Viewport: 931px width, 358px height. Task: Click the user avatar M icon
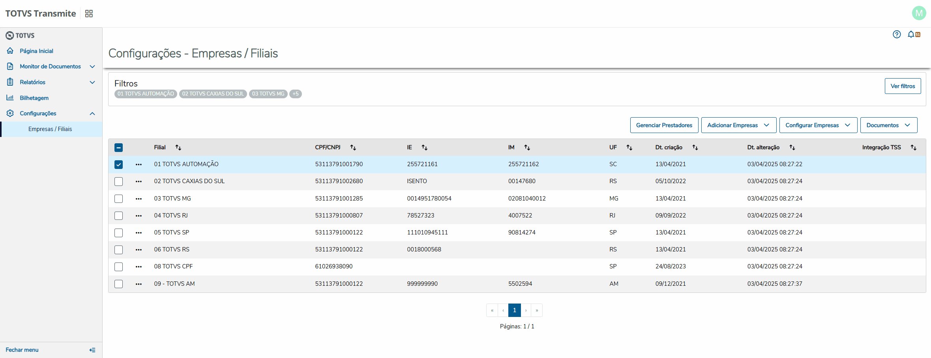click(919, 13)
